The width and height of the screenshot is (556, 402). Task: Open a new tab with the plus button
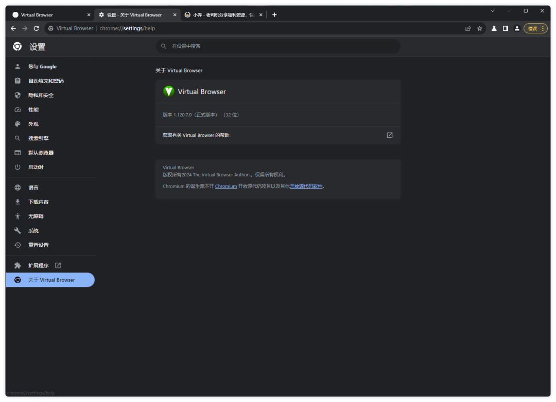coord(274,15)
